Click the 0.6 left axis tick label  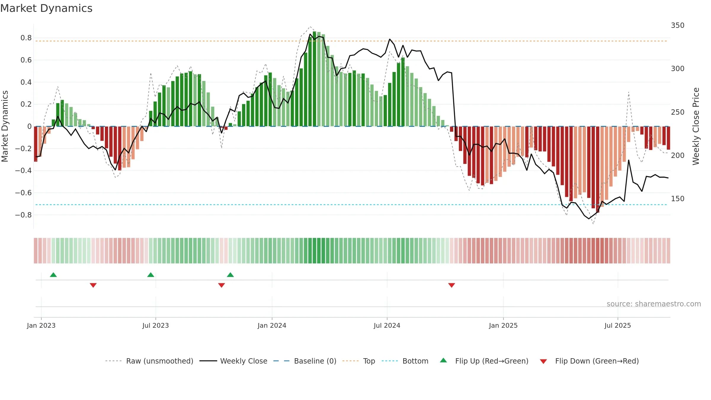point(26,60)
